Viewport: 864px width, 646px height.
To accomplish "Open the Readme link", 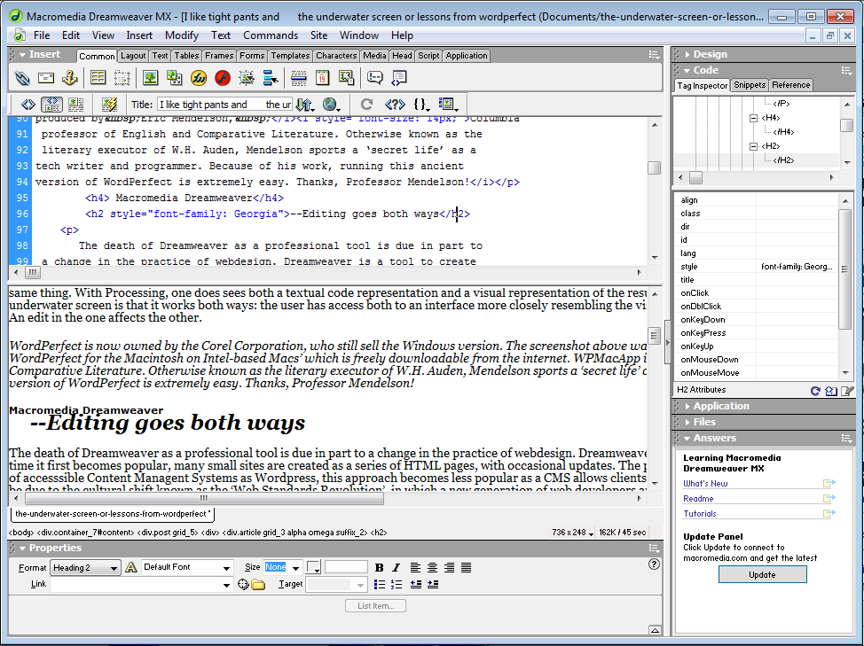I will click(698, 499).
